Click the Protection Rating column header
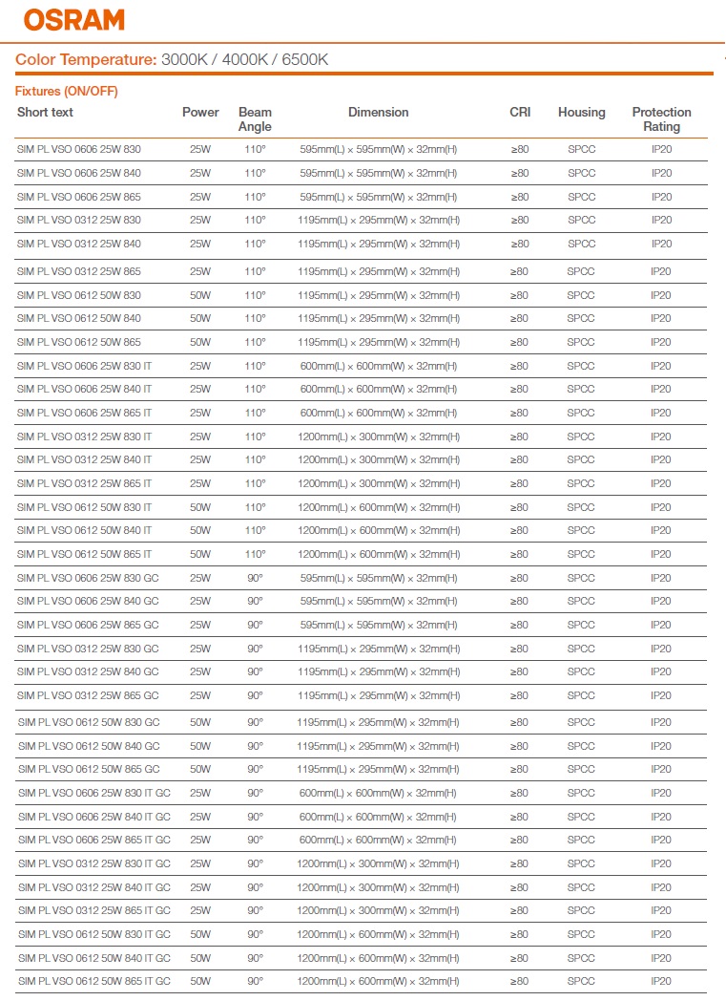Screen dimensions: 726x1001 click(661, 119)
